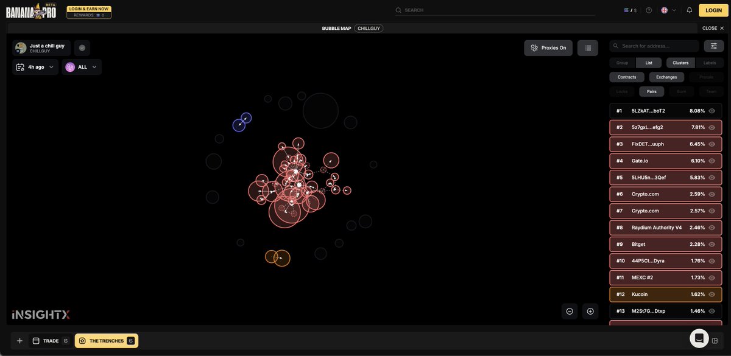Click the external link icon on TRADE
Viewport: 731px width, 356px height.
[66, 341]
